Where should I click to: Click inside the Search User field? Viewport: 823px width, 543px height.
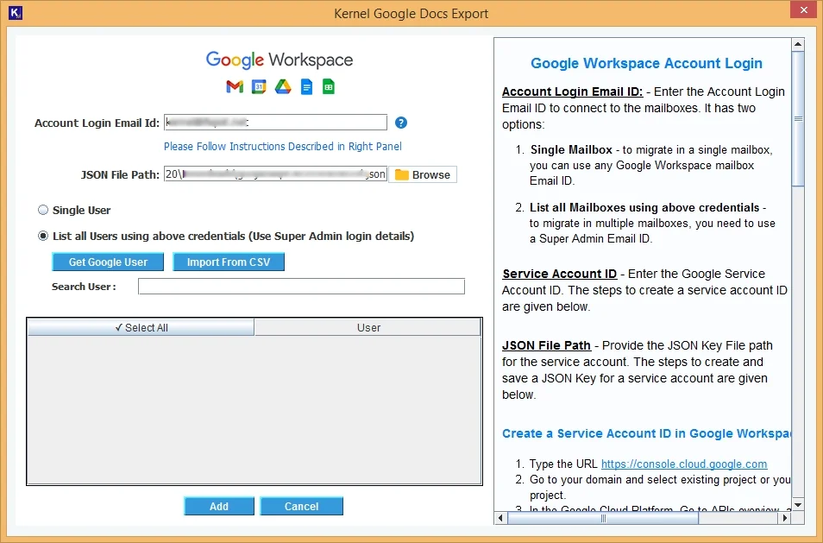coord(300,286)
